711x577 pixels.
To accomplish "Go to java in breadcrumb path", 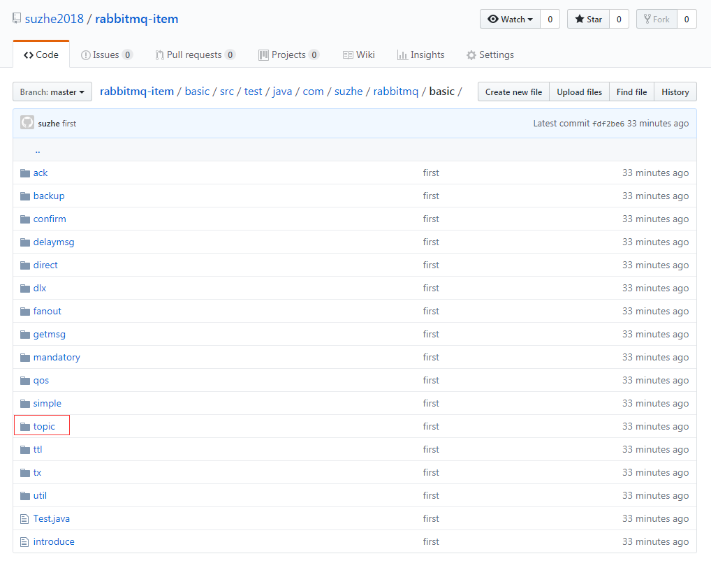I will [282, 92].
